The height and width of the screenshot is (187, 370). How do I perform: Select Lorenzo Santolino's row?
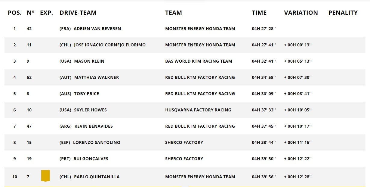185,142
